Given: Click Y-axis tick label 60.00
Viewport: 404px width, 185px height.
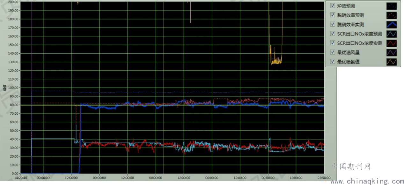Looking at the screenshot, I should tap(14, 122).
